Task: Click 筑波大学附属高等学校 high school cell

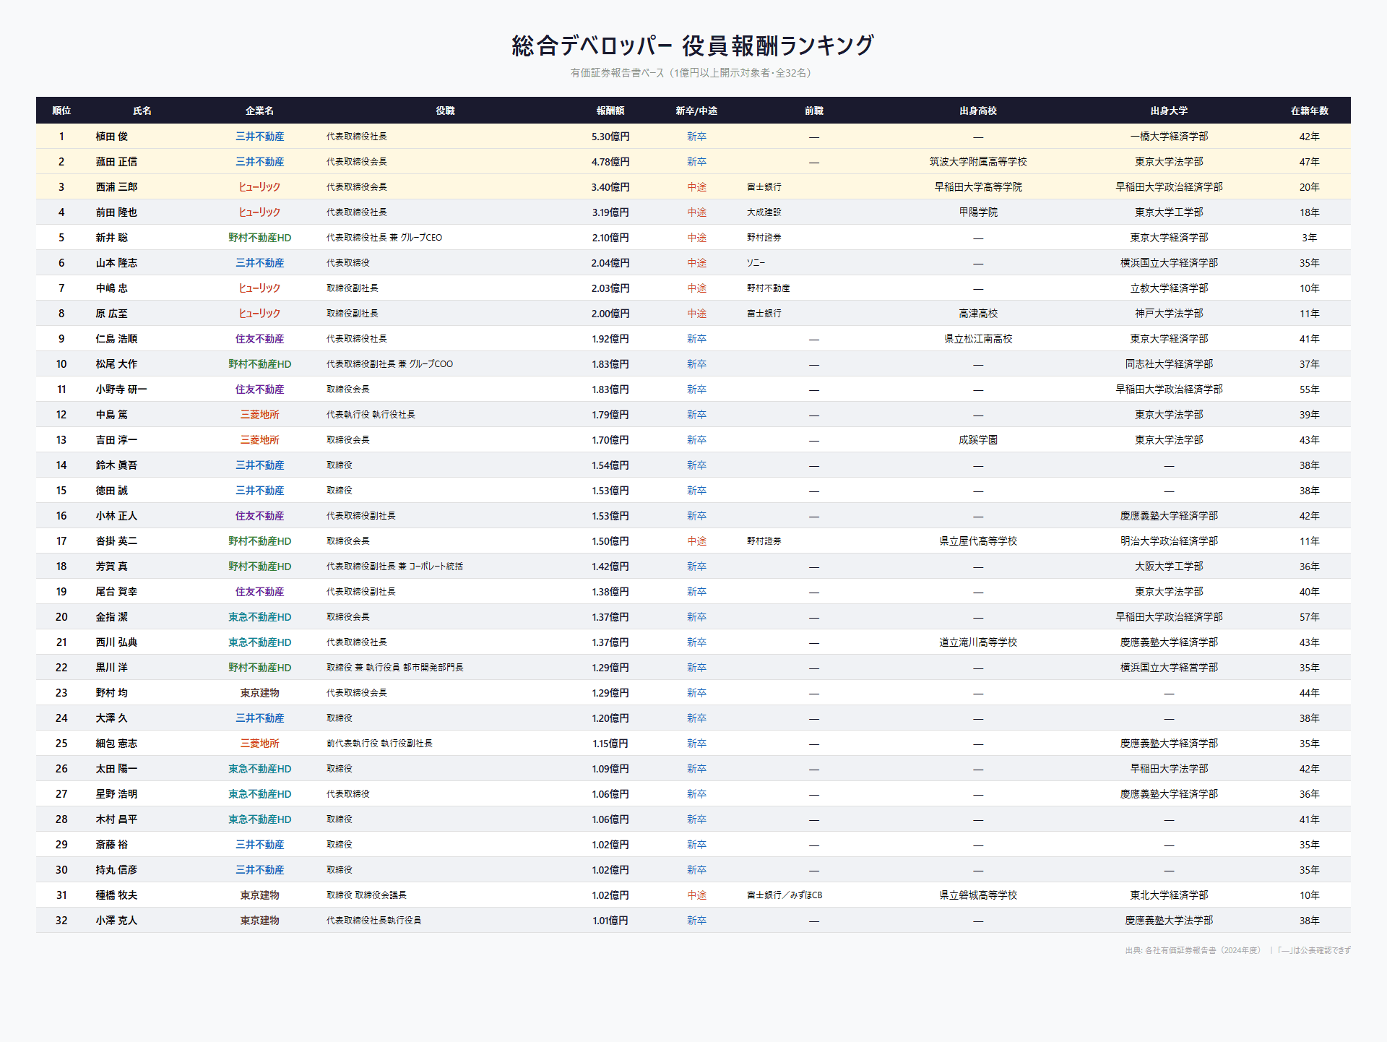Action: coord(977,162)
